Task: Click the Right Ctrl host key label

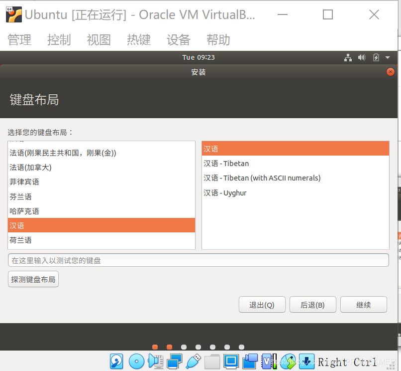Action: pos(347,363)
